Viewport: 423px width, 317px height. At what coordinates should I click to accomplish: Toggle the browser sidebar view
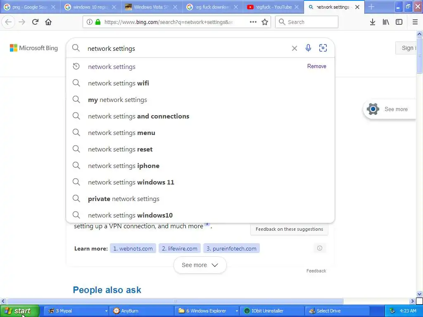point(399,22)
